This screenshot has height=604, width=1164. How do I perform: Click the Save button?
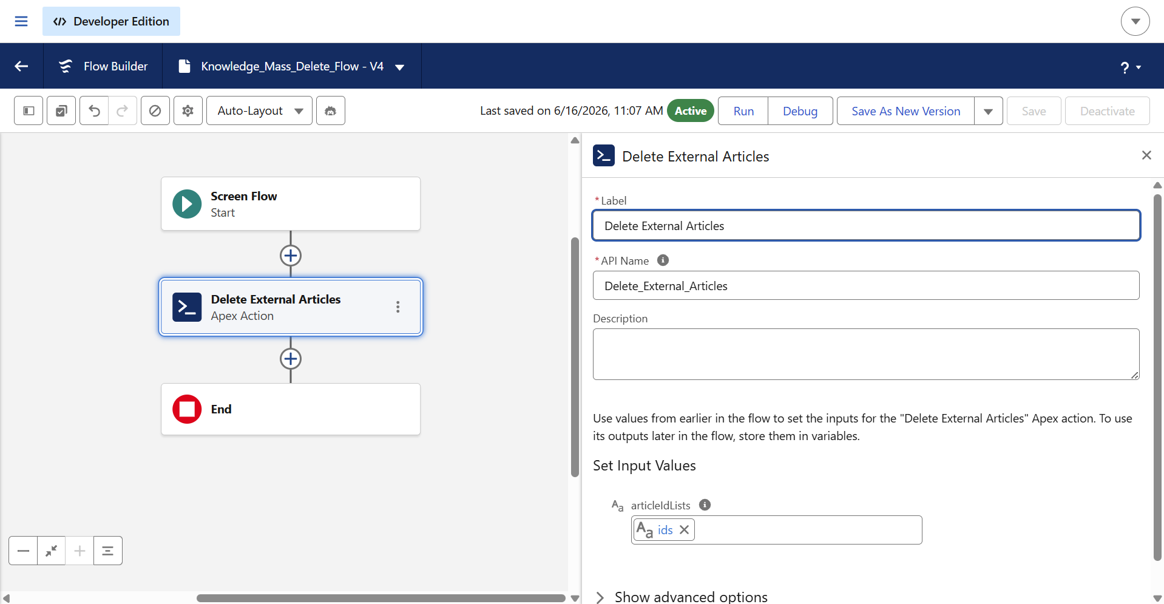point(1034,111)
